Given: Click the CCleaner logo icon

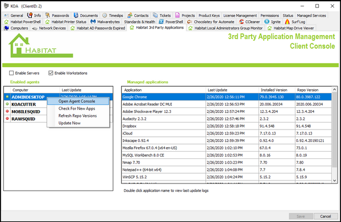Looking at the screenshot, I should pyautogui.click(x=241, y=22).
